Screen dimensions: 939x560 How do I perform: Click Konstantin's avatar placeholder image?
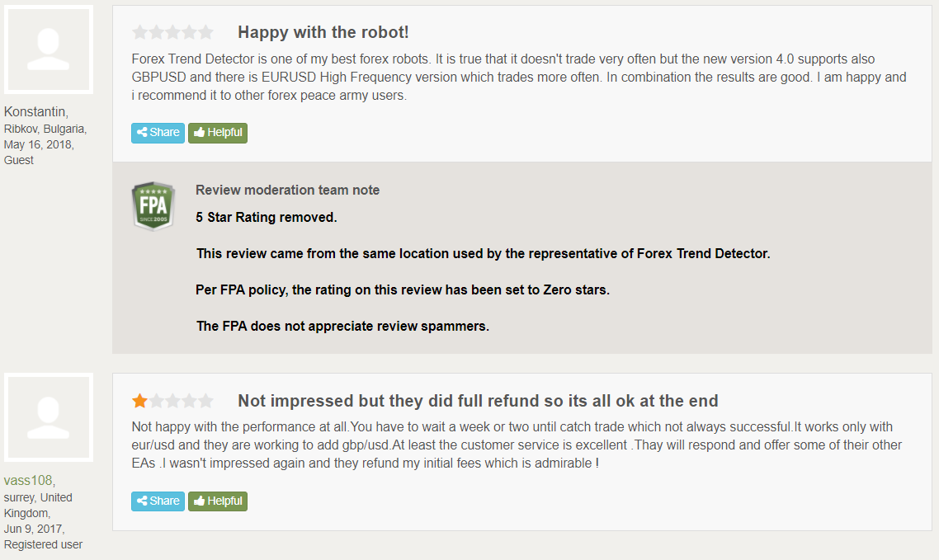[x=48, y=49]
